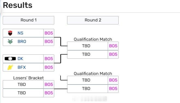Click the BO5 score cell beside BFX

click(x=49, y=67)
